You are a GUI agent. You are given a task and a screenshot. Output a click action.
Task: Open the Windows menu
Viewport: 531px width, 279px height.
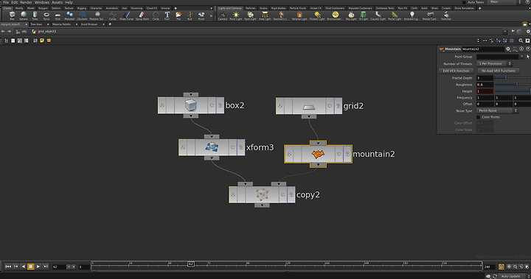click(x=42, y=2)
